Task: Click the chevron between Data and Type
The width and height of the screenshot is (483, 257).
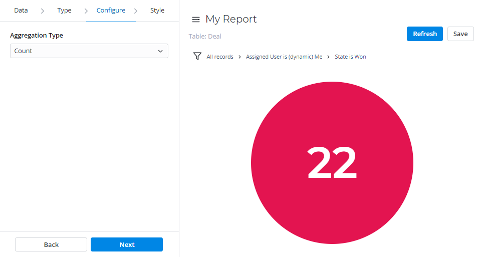Action: click(43, 11)
